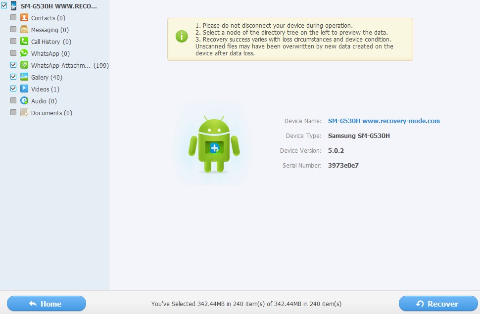Click the selected 342.44MB status text
This screenshot has height=314, width=480.
click(246, 304)
